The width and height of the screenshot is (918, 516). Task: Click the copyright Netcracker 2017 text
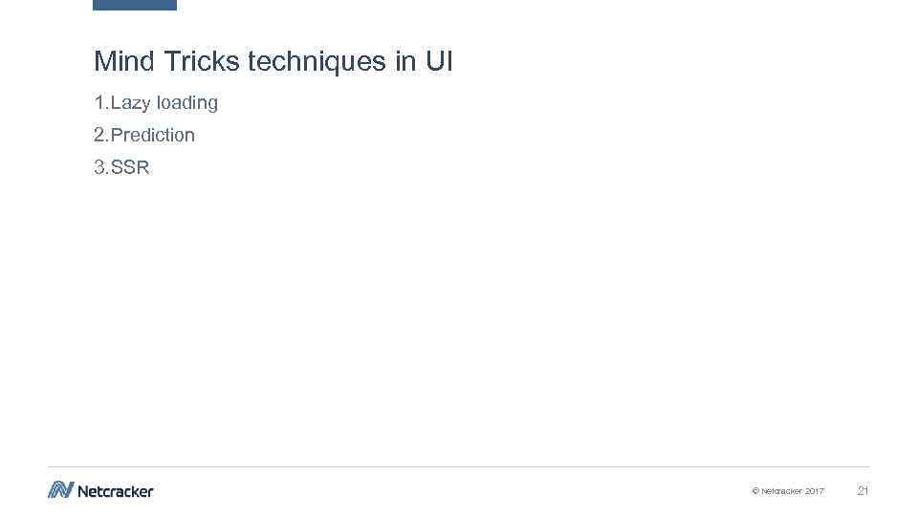click(788, 491)
